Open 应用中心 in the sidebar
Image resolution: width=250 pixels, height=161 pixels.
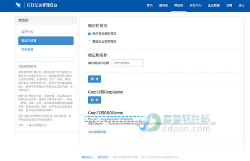pos(27,32)
